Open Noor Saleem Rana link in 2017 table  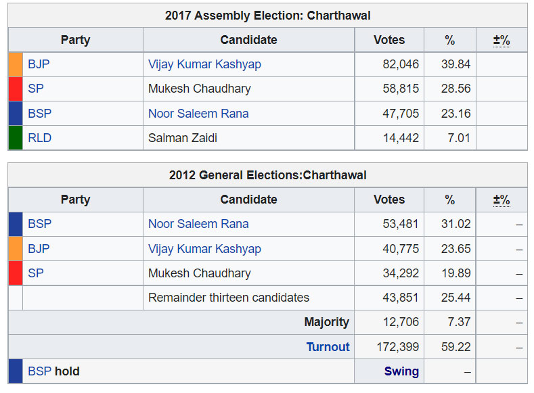tap(198, 114)
